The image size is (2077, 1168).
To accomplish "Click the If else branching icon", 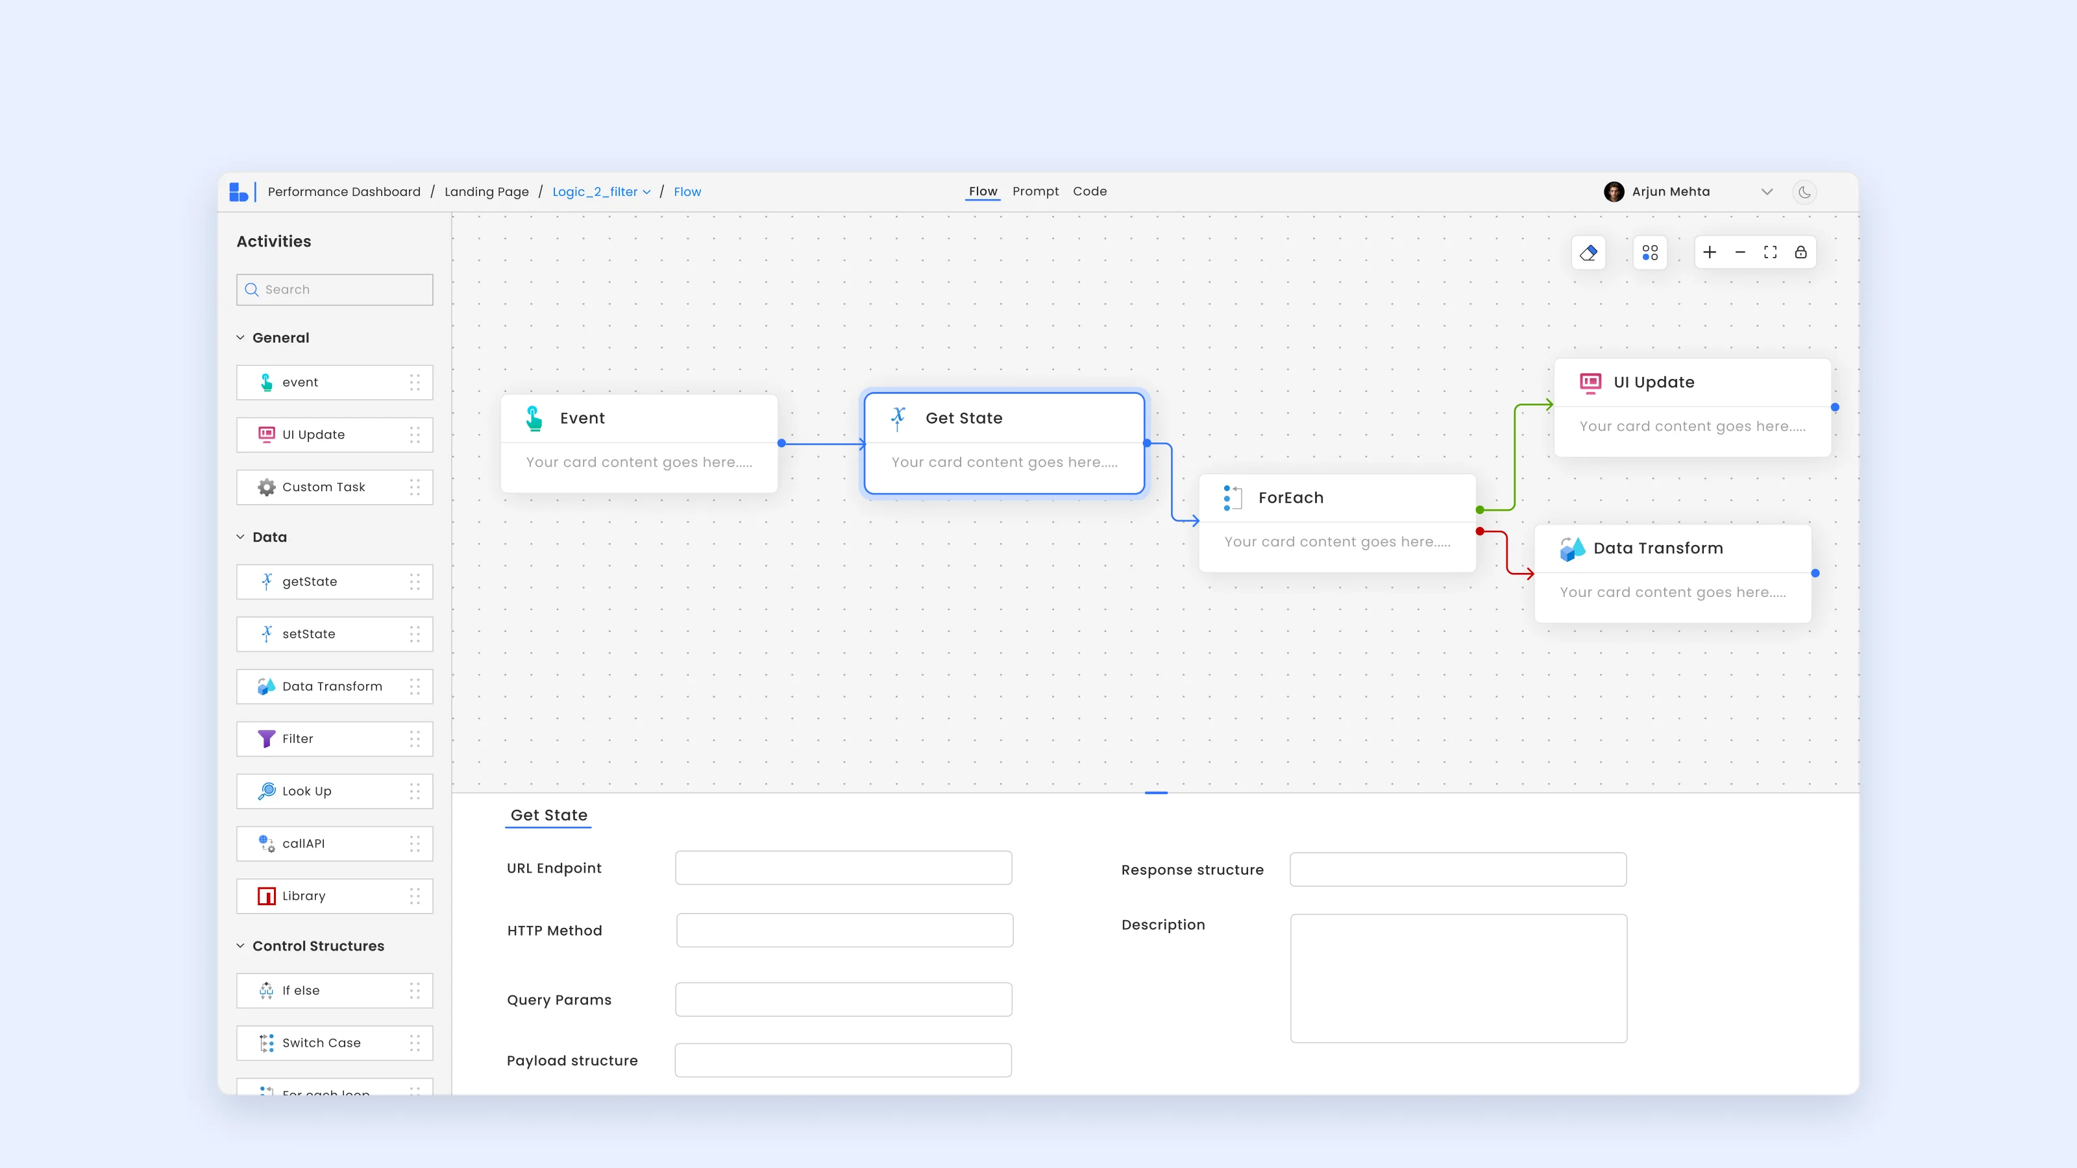I will click(266, 990).
